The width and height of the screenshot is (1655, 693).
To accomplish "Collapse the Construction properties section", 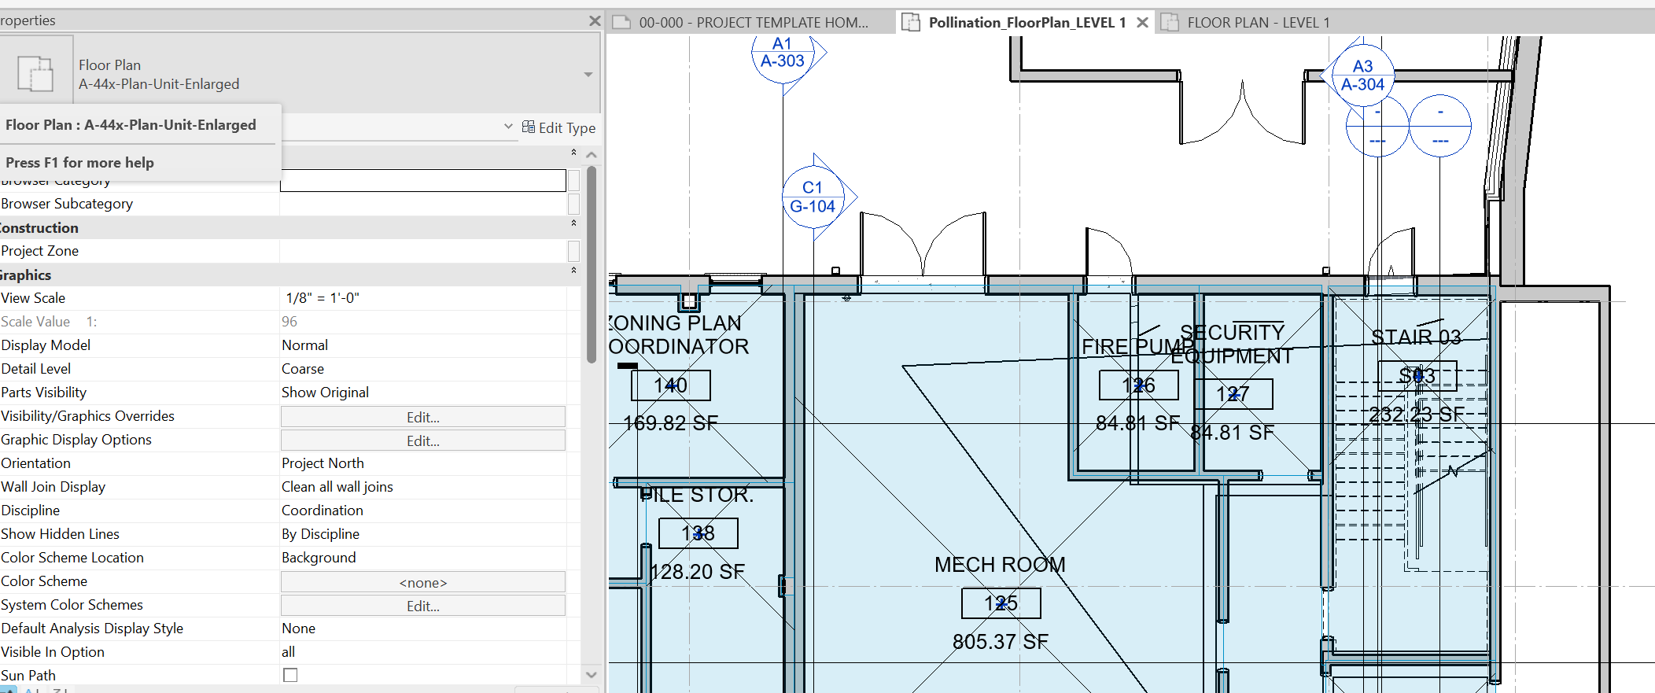I will point(573,223).
